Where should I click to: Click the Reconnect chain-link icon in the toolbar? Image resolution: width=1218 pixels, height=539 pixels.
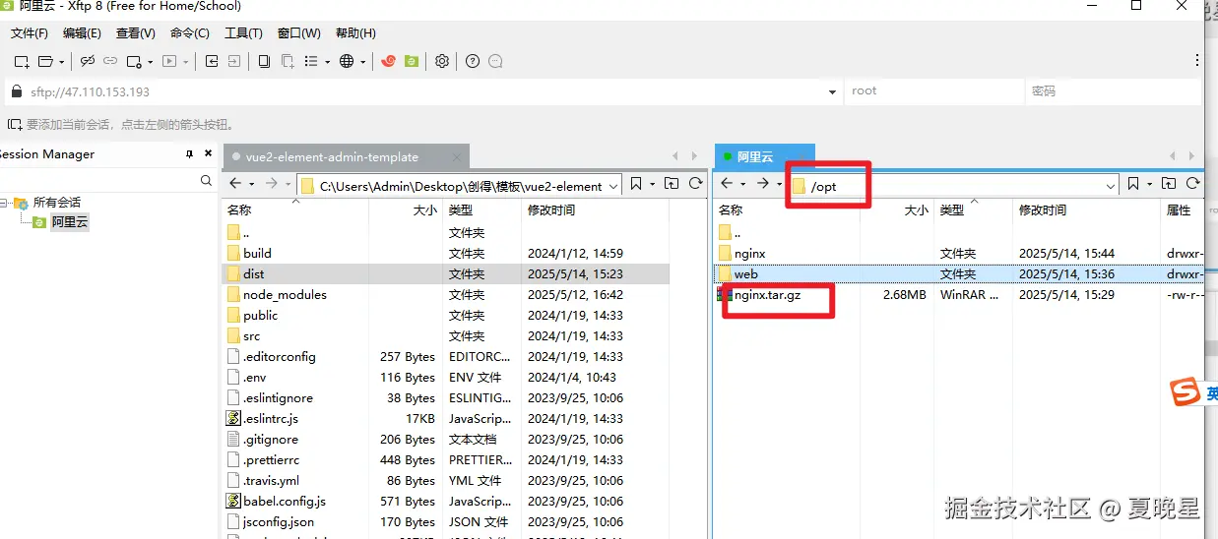(110, 61)
